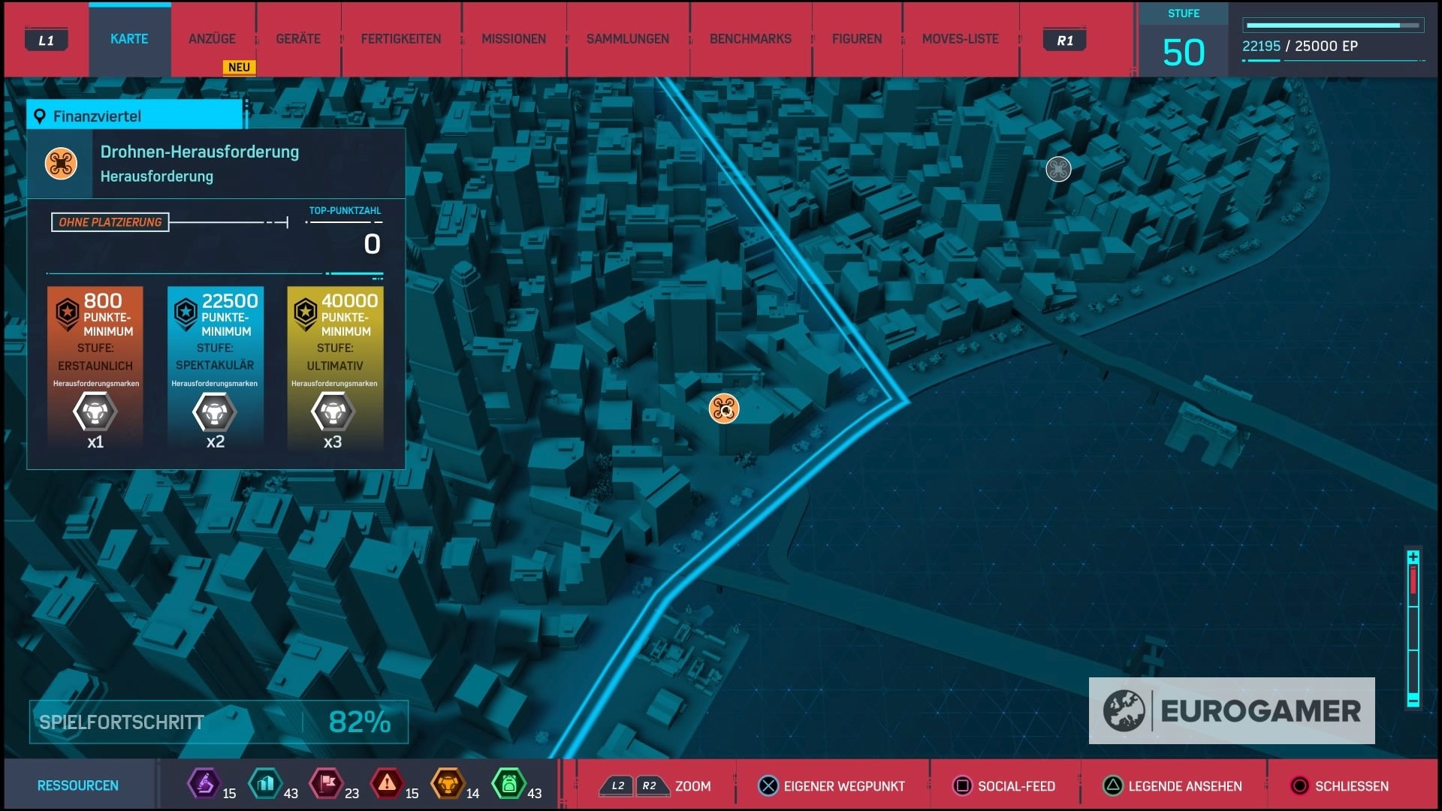Click the circle button icon for Schliessen
This screenshot has height=811, width=1442.
coord(1299,785)
